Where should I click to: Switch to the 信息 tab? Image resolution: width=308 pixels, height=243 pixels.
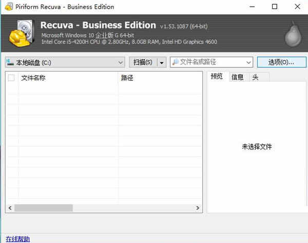(x=237, y=77)
